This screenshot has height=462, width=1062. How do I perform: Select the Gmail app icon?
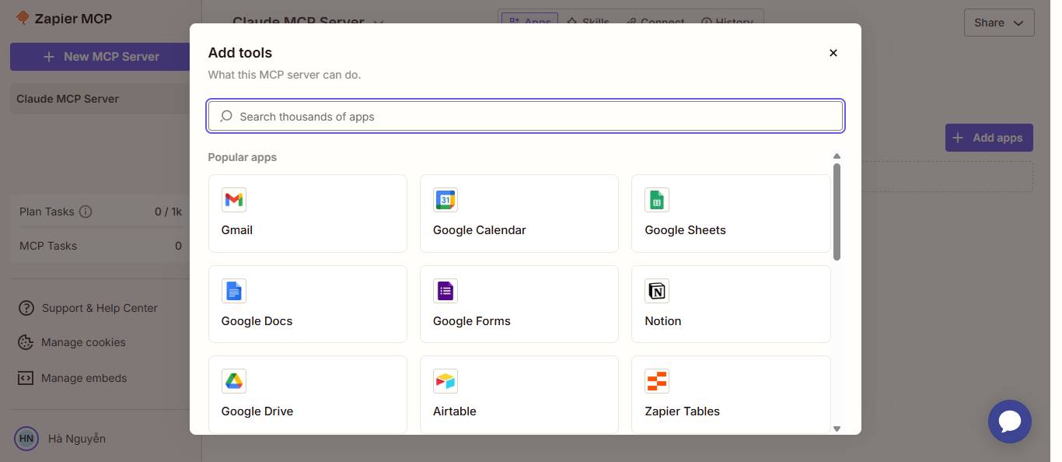tap(234, 200)
